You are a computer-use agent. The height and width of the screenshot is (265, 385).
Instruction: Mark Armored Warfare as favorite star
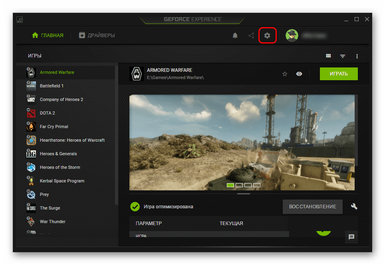tap(285, 74)
